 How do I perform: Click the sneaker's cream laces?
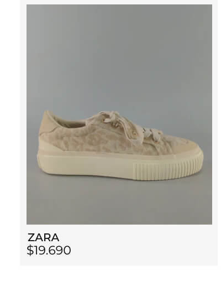(x=129, y=123)
